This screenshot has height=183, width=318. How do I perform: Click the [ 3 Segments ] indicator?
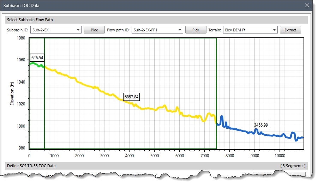293,166
